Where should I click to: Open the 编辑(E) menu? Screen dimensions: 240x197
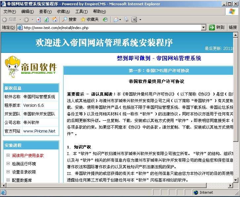[x=27, y=12]
